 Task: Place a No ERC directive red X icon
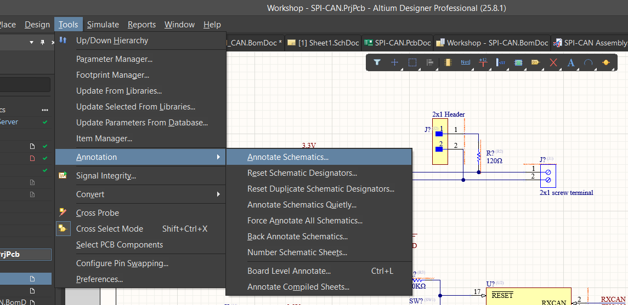pos(553,62)
